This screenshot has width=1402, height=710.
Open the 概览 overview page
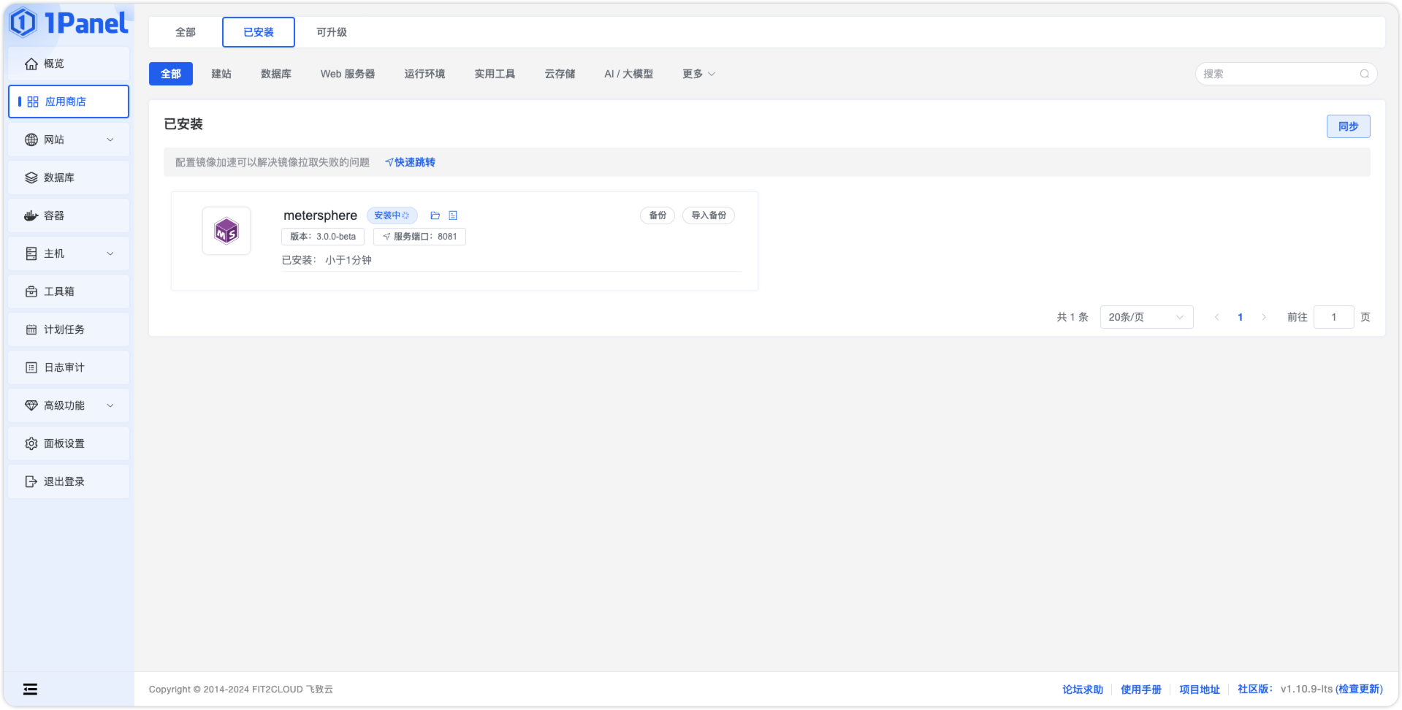69,64
